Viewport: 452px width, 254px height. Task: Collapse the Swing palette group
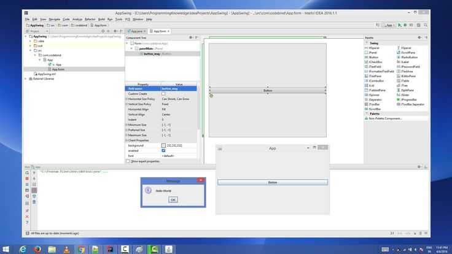point(367,43)
